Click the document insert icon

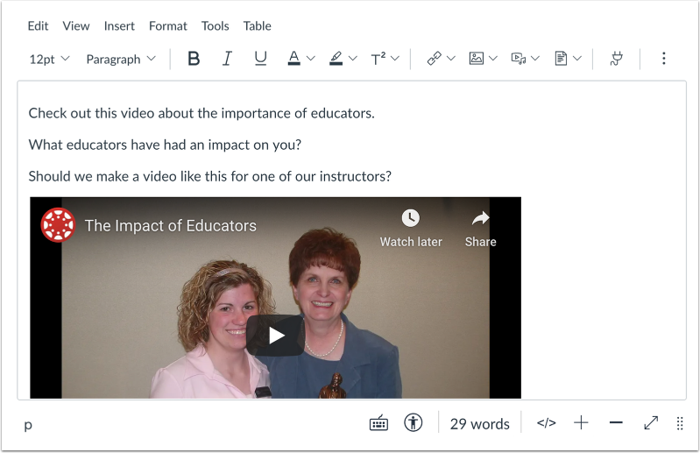[561, 59]
